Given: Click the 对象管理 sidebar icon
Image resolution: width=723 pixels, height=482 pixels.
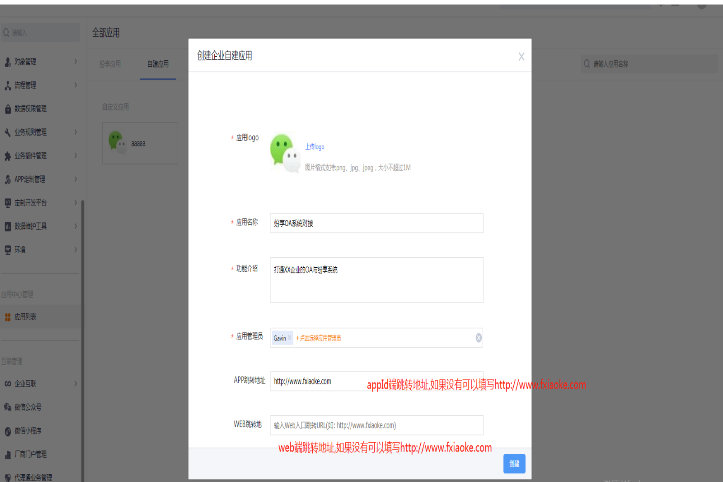Looking at the screenshot, I should (7, 62).
